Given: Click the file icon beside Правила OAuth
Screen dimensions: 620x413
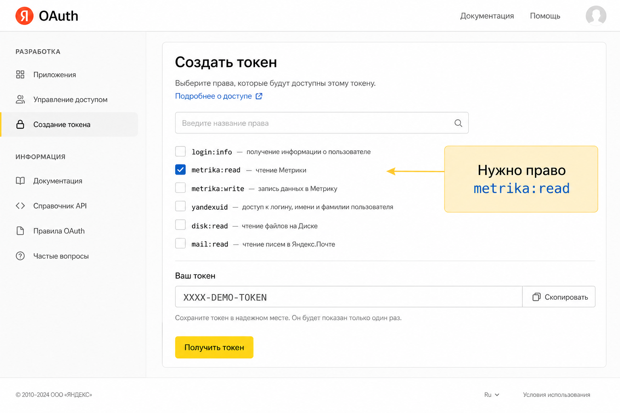Looking at the screenshot, I should 20,231.
